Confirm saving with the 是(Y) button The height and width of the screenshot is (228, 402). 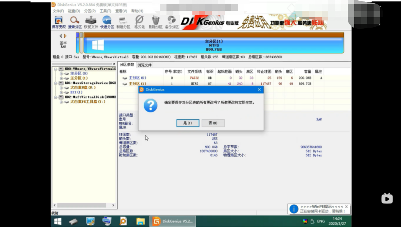[188, 123]
